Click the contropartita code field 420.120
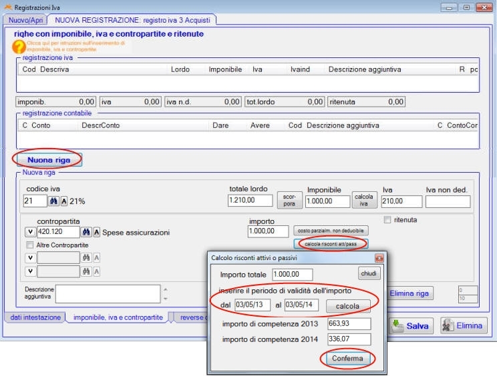Image resolution: width=497 pixels, height=376 pixels. [58, 232]
